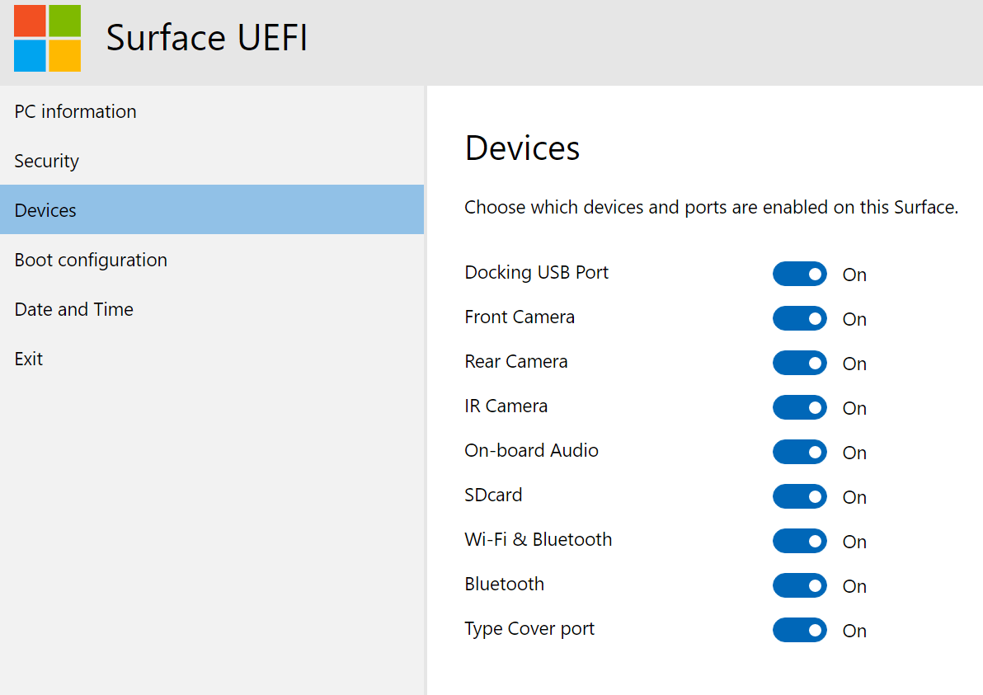Click the Docking USB Port label

(537, 273)
